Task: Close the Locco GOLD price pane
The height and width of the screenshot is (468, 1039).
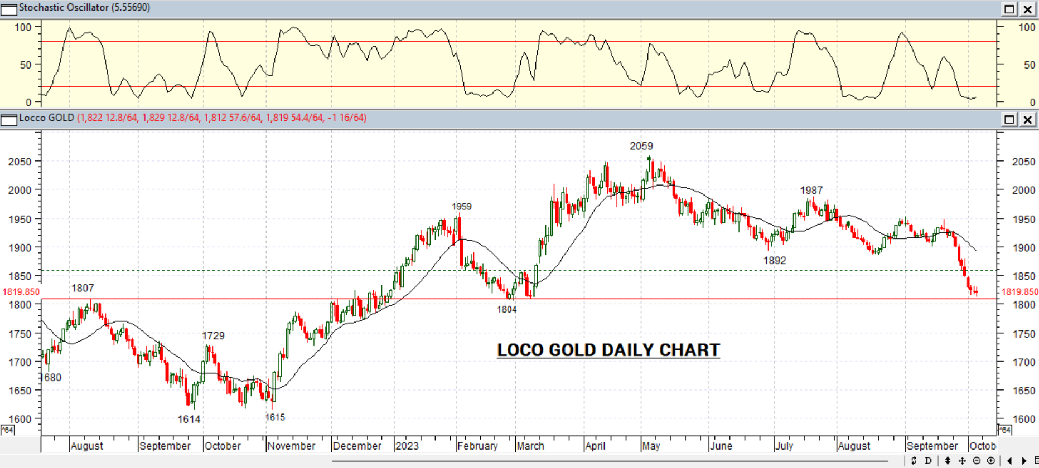Action: click(1027, 119)
